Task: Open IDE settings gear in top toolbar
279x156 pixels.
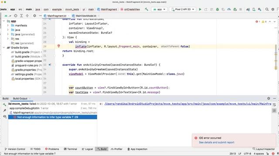Action: [273, 10]
